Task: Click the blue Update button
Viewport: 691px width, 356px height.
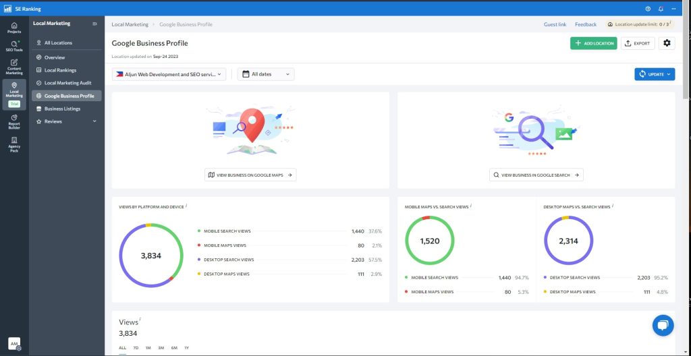Action: tap(655, 74)
